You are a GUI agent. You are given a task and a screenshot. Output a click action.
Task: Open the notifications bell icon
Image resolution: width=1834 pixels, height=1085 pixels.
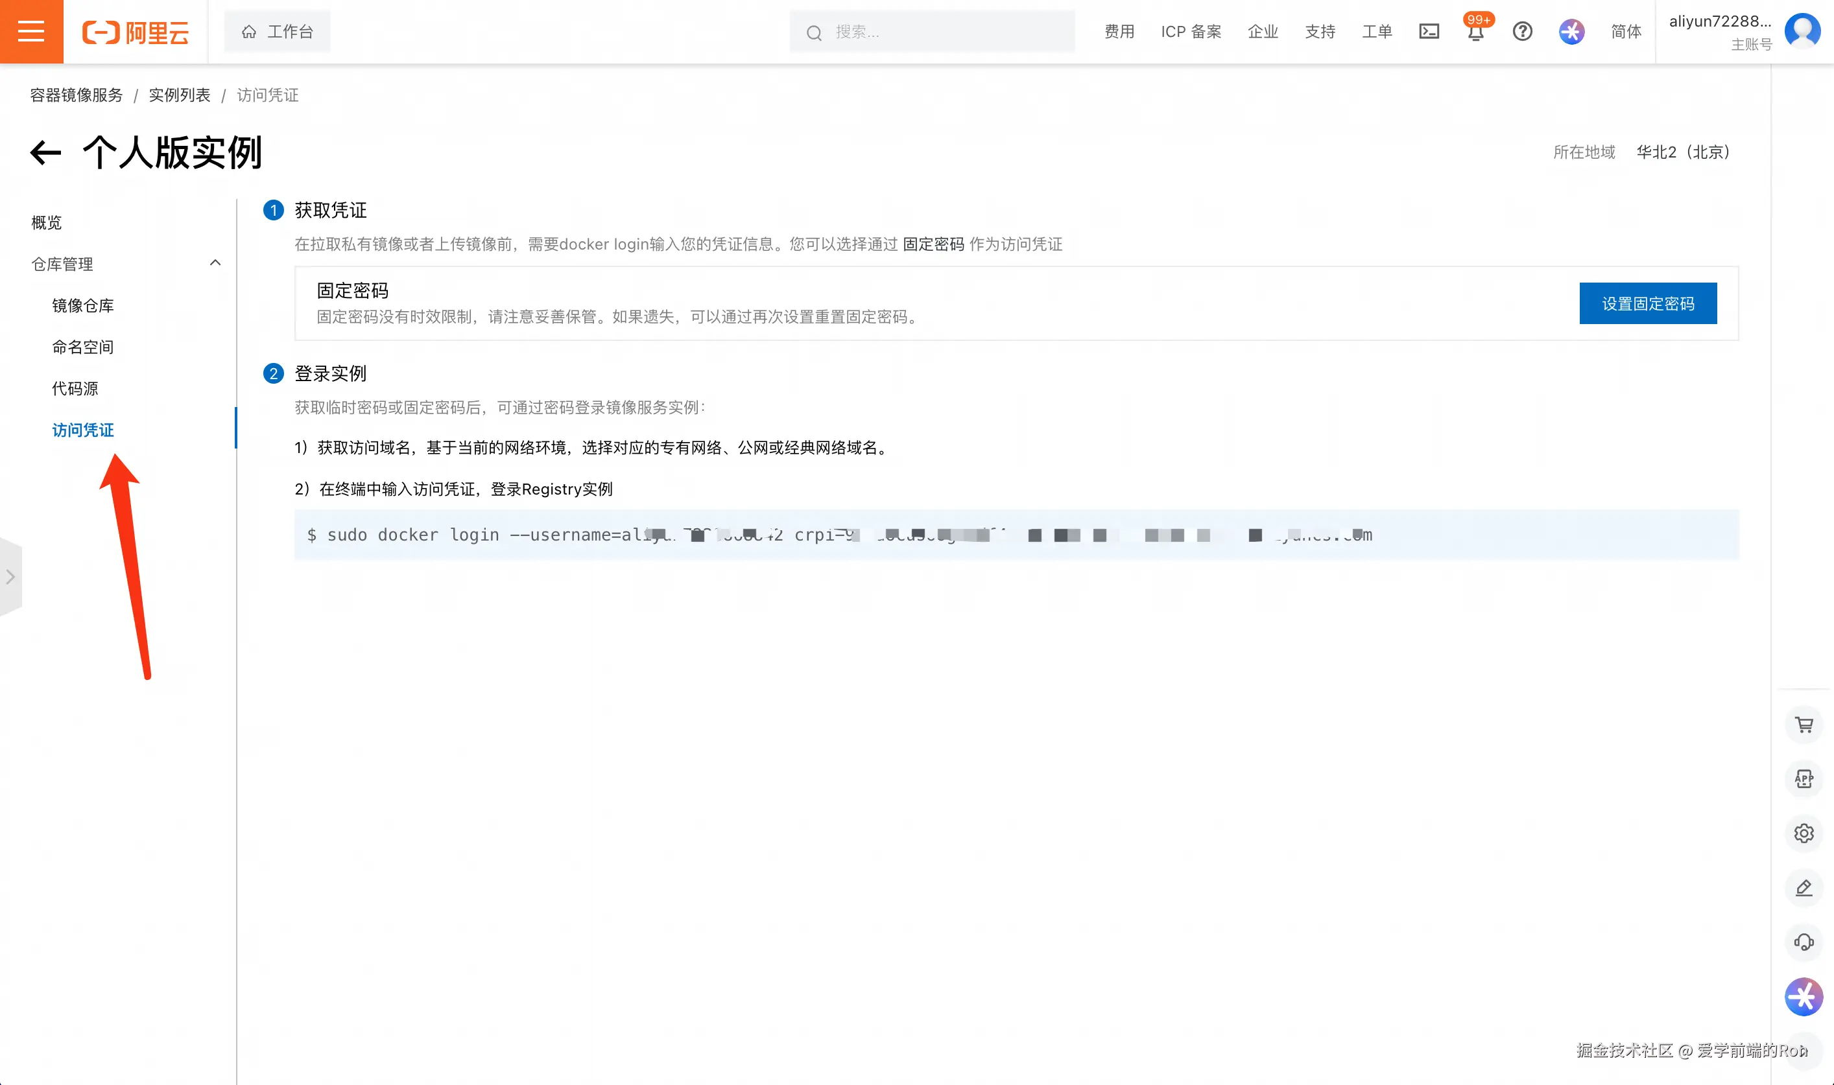[x=1475, y=32]
